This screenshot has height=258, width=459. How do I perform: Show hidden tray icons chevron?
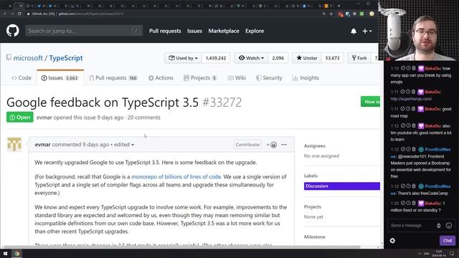coord(420,253)
